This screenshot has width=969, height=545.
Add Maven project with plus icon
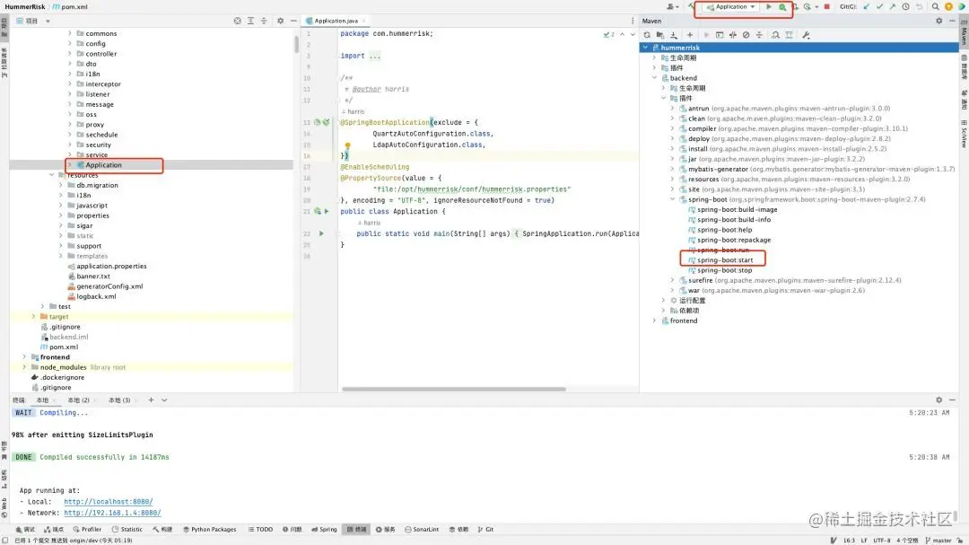[690, 35]
